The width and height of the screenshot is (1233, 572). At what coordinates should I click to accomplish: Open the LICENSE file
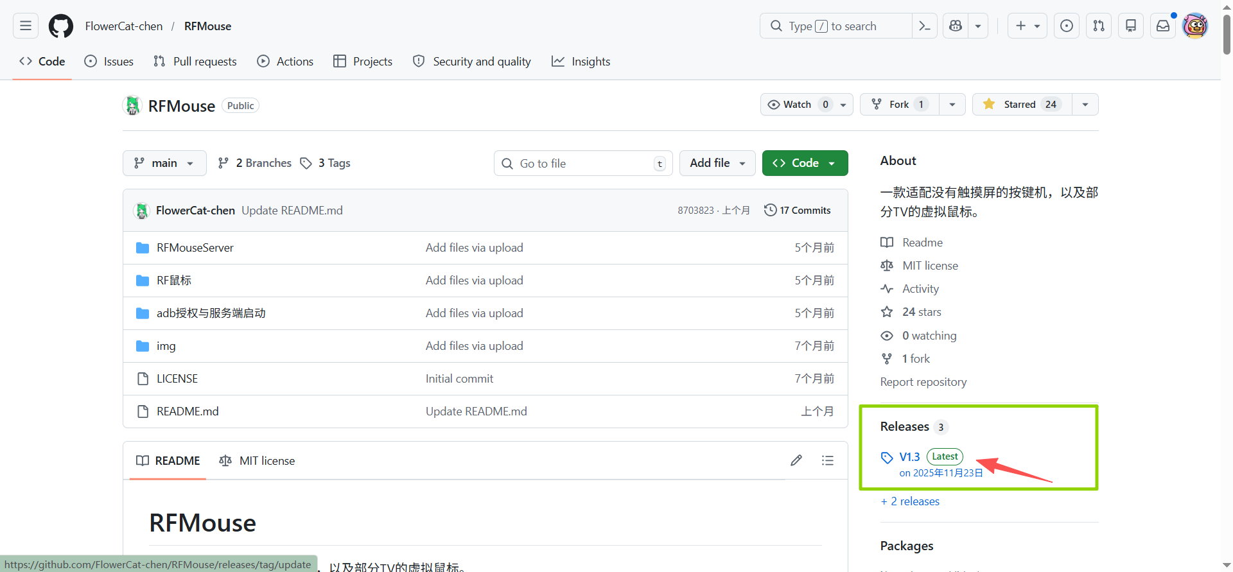click(177, 379)
